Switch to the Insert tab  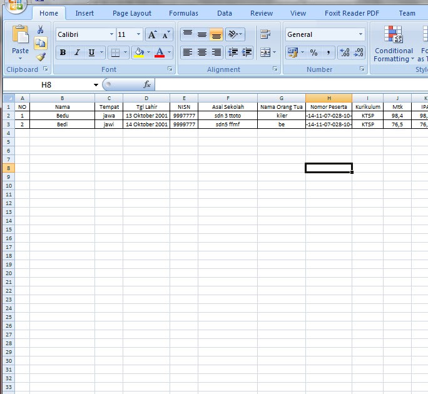pyautogui.click(x=84, y=13)
